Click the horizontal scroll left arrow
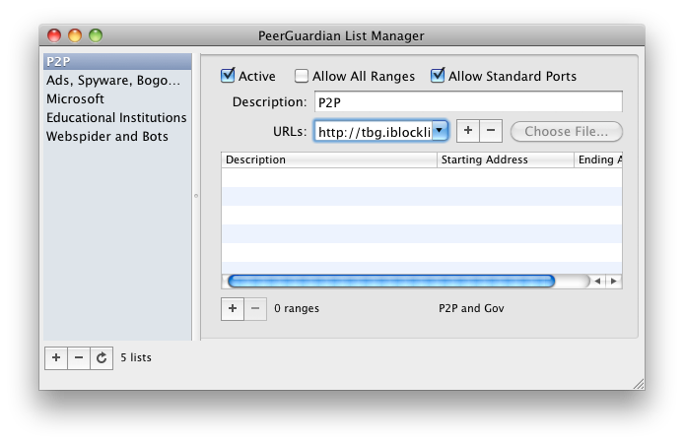Screen dimensions: 684x444 (x=597, y=282)
